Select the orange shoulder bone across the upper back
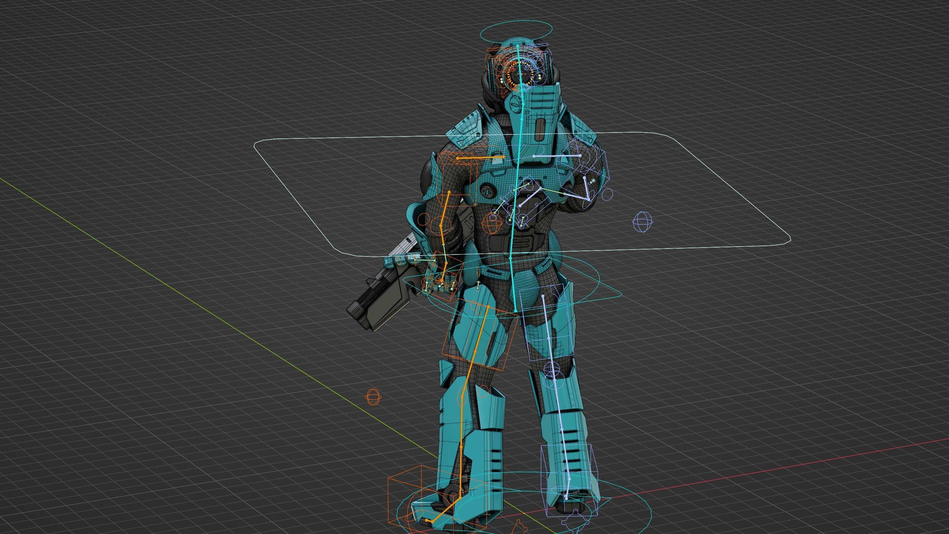Screen dimensions: 949x534 click(x=480, y=157)
